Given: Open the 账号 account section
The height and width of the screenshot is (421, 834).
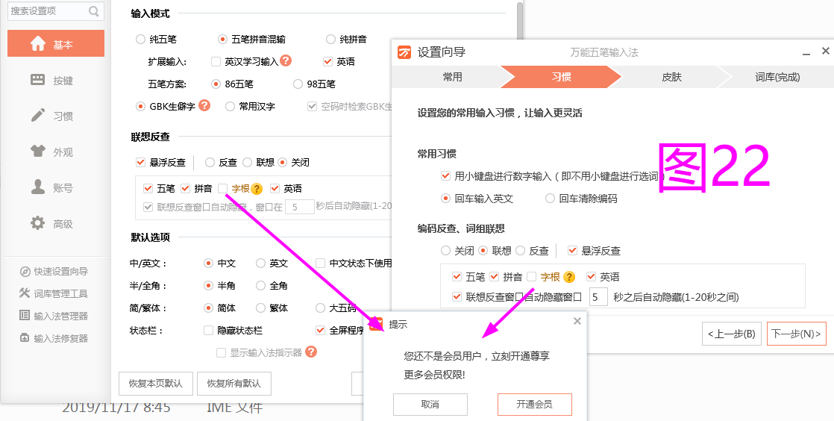Looking at the screenshot, I should [x=56, y=187].
